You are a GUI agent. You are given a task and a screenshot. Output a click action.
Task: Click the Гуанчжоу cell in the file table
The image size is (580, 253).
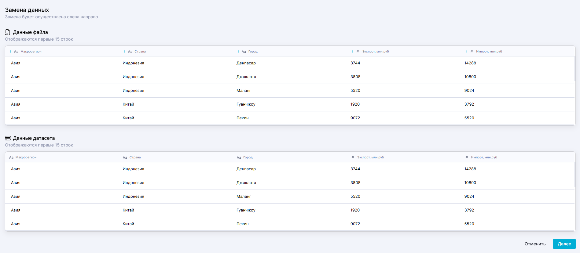[x=246, y=104]
